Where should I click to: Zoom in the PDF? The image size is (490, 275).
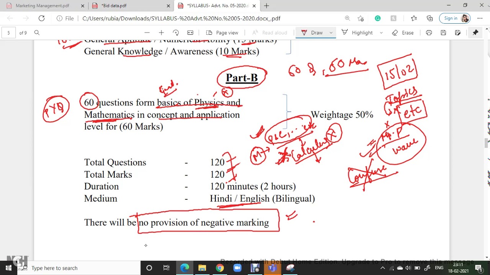[x=161, y=32]
